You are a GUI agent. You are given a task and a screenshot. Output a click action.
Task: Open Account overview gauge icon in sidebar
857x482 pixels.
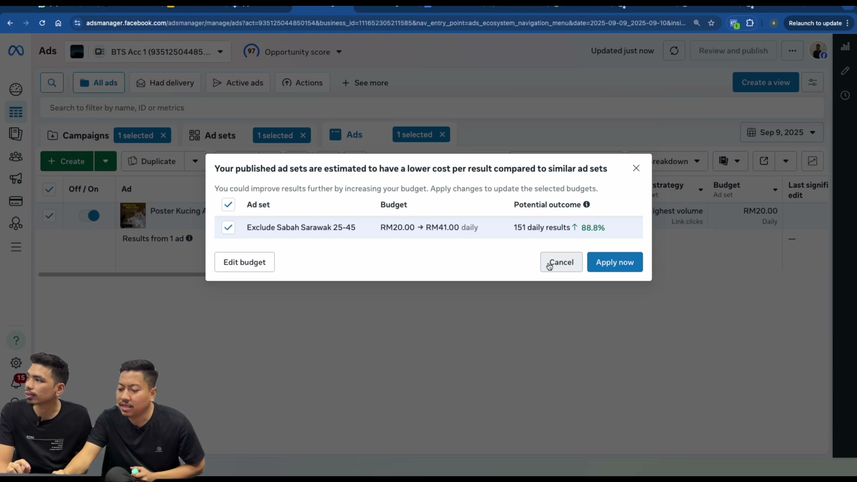pyautogui.click(x=16, y=89)
